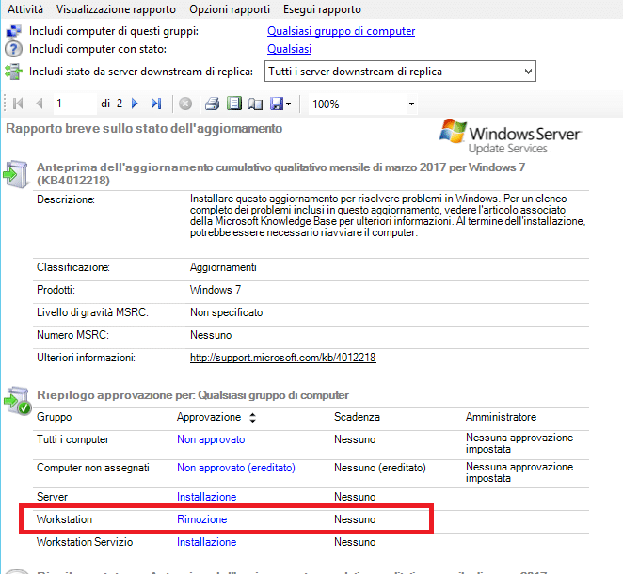Click the Gruppo column header
623x574 pixels.
pyautogui.click(x=54, y=417)
